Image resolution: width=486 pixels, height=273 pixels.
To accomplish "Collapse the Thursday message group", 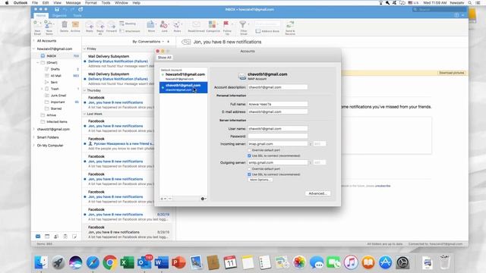I will pyautogui.click(x=84, y=90).
